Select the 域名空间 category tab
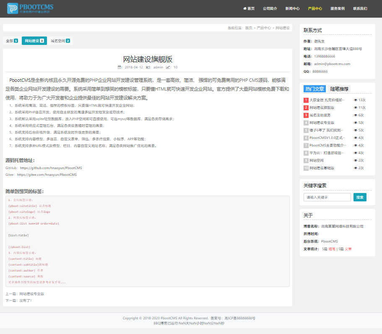 pyautogui.click(x=60, y=41)
